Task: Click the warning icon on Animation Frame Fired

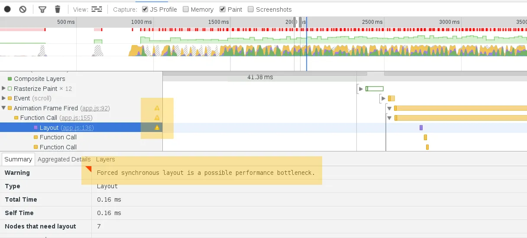Action: (x=157, y=108)
